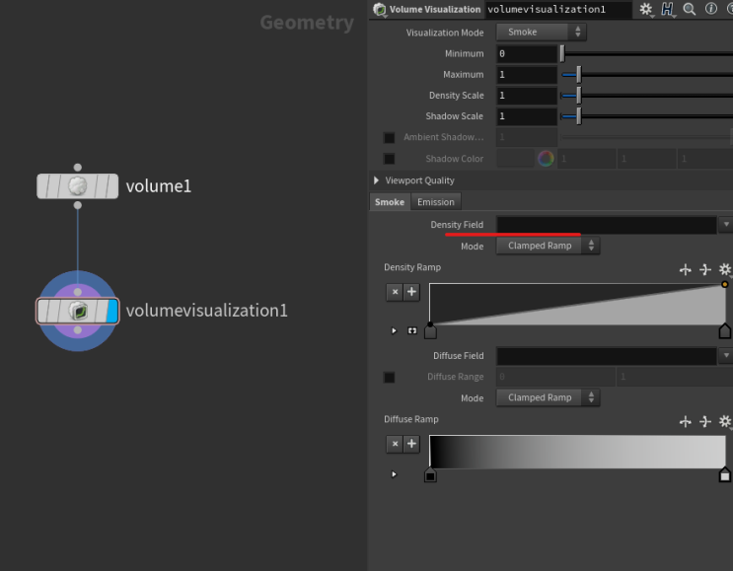The image size is (733, 571).
Task: Enable the Ambient Shadows checkbox
Action: point(389,137)
